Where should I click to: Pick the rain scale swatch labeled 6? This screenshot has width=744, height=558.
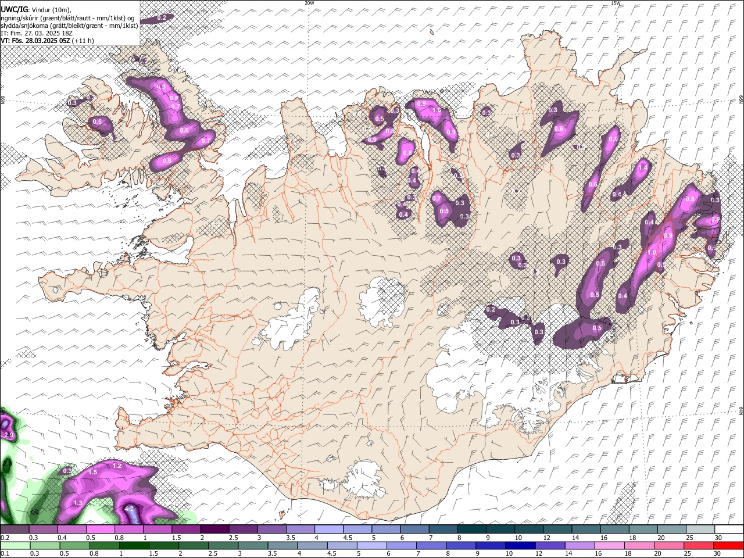[x=402, y=546]
